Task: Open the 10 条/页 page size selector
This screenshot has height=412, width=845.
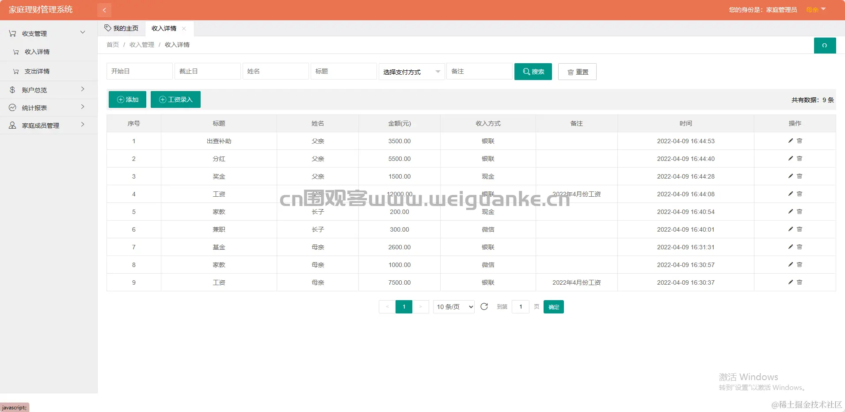Action: (454, 307)
